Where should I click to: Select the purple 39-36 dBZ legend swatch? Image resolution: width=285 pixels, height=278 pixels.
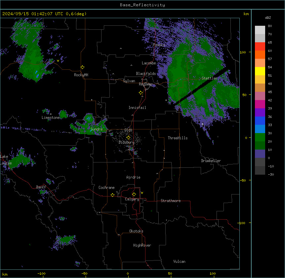260,113
